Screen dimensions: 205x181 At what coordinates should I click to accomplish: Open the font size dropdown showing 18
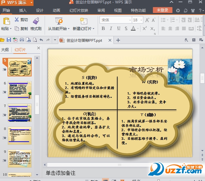pos(141,20)
